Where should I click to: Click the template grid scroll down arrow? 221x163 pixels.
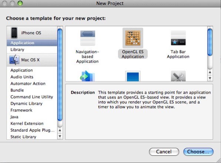210,78
